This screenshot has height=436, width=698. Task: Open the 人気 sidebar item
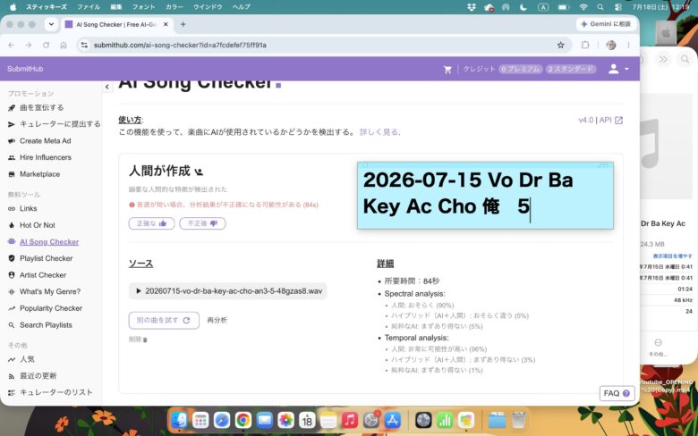pyautogui.click(x=27, y=359)
